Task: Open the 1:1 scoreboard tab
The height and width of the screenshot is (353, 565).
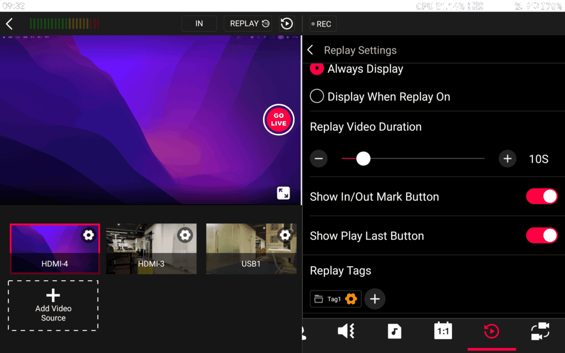Action: [x=443, y=331]
